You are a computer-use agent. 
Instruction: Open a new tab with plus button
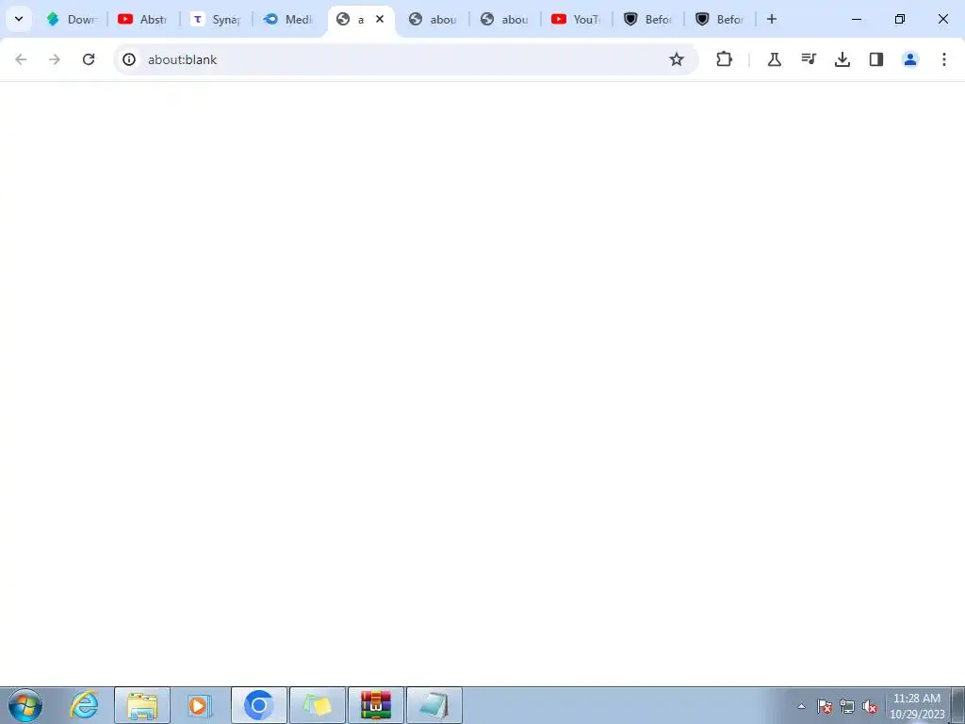click(x=772, y=19)
